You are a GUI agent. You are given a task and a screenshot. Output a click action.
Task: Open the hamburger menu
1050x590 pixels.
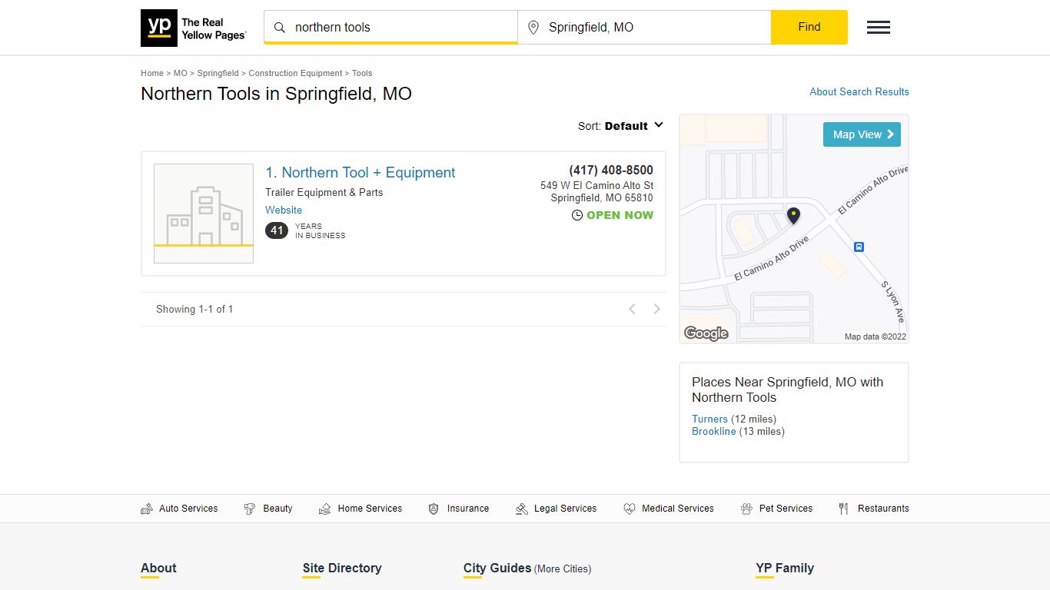pos(879,28)
